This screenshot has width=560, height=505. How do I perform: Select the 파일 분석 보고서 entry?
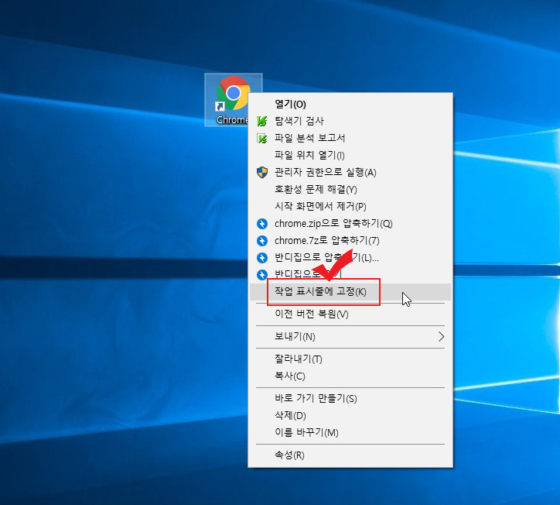pos(350,139)
